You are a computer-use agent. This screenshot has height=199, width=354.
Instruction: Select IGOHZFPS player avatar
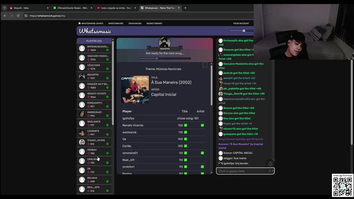tap(82, 76)
